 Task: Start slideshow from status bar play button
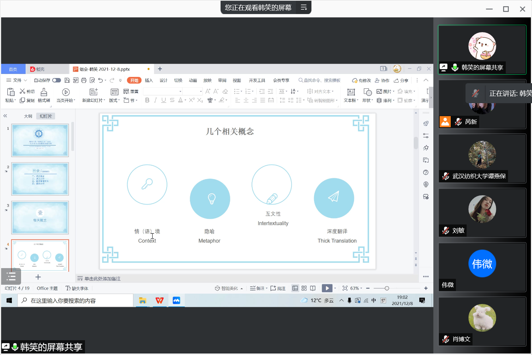coord(327,288)
